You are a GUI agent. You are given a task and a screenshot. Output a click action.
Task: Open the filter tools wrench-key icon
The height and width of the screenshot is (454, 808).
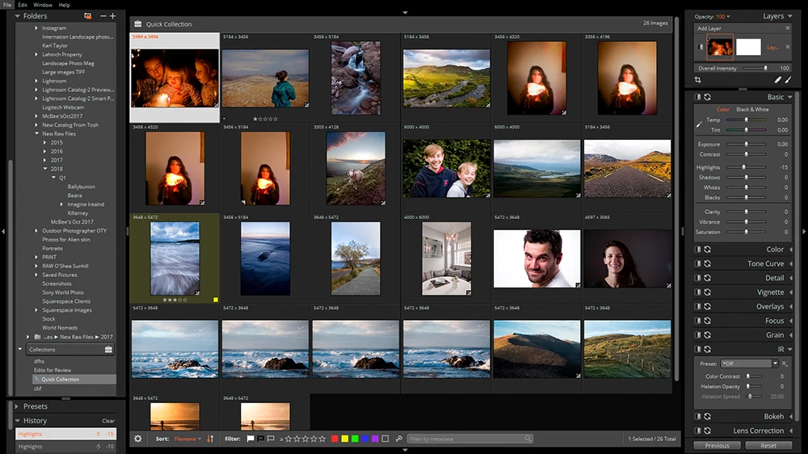pos(399,439)
